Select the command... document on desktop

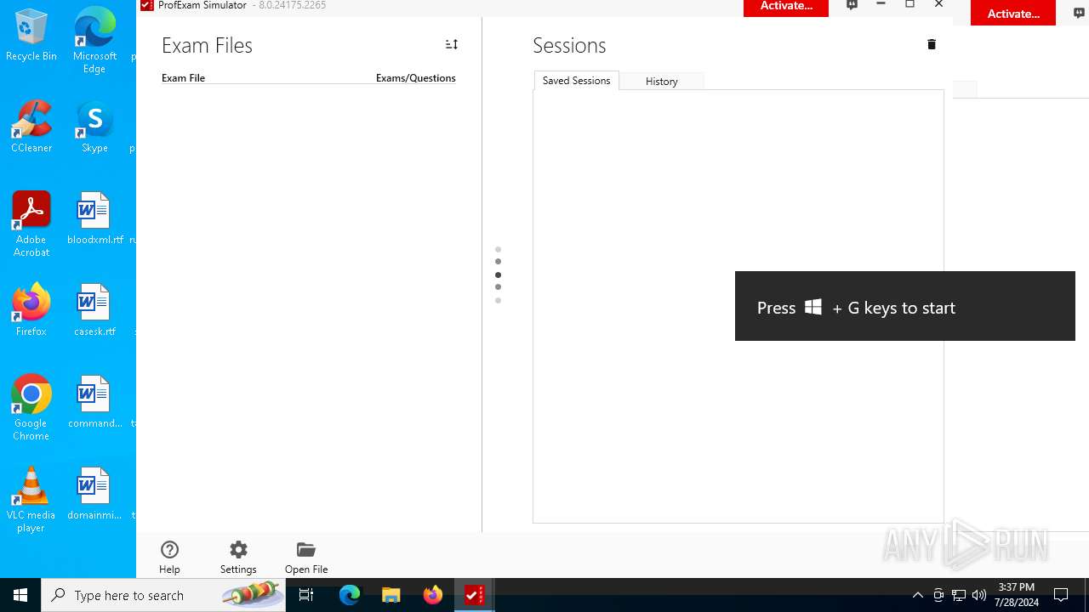94,403
